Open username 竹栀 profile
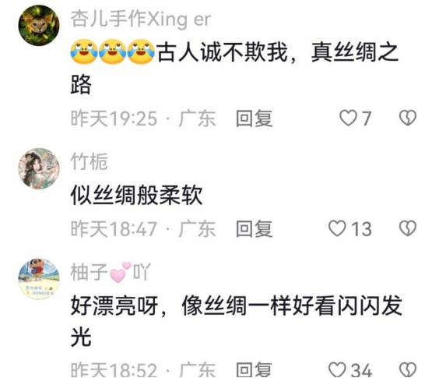The height and width of the screenshot is (378, 439). [89, 161]
